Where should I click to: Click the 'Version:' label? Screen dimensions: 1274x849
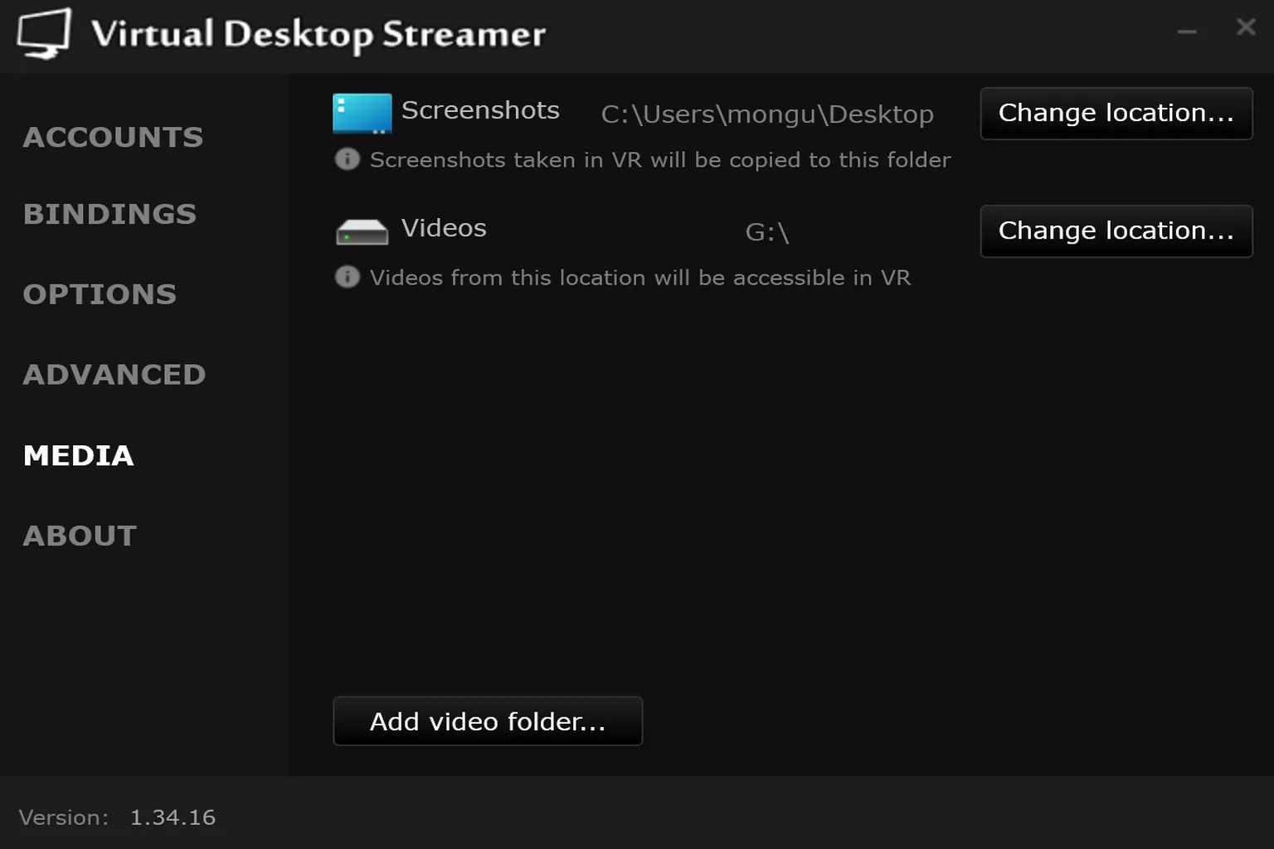point(64,817)
